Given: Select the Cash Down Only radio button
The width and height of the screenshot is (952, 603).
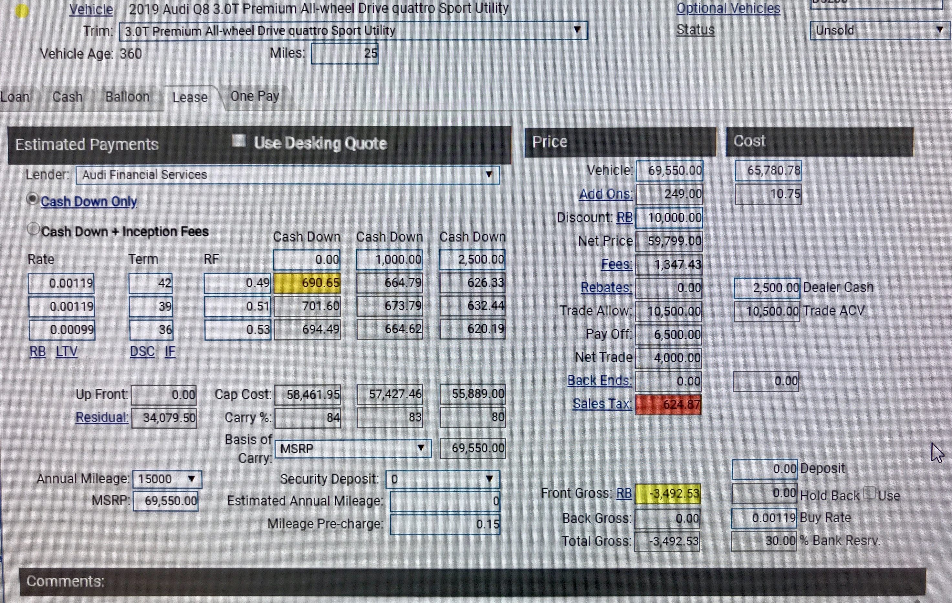Looking at the screenshot, I should tap(33, 199).
